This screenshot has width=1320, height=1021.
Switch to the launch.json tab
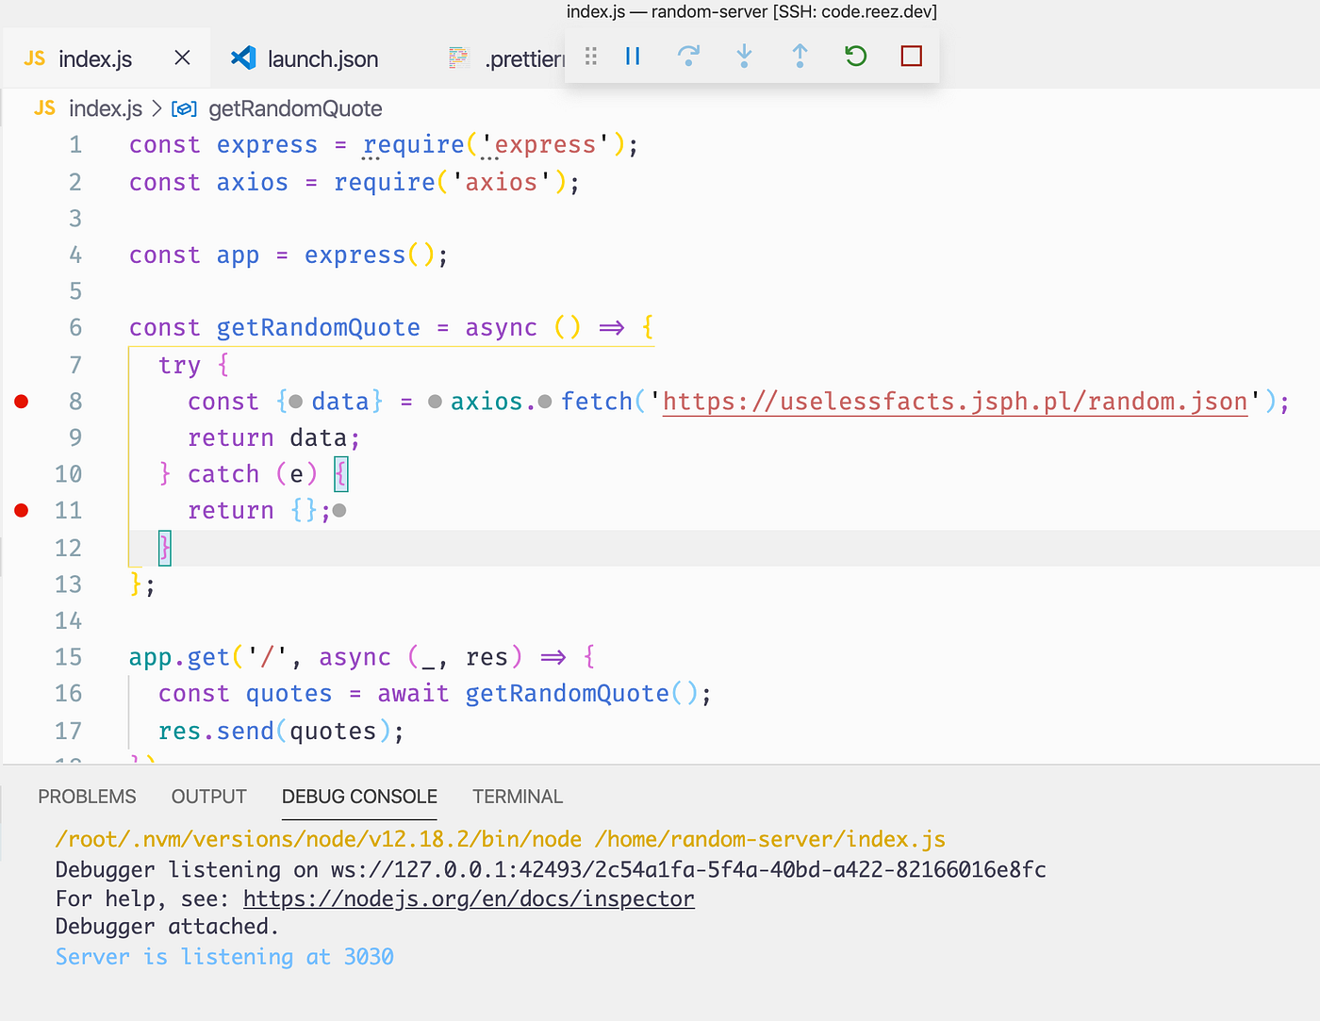[322, 58]
